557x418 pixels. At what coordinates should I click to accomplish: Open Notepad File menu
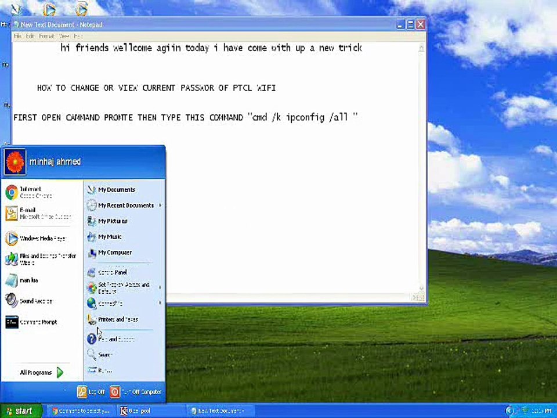tap(17, 36)
